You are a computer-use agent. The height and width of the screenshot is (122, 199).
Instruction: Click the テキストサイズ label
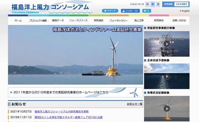pyautogui.click(x=137, y=4)
